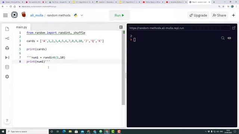Open the browser profile avatar
239x134 pixels.
point(232,6)
